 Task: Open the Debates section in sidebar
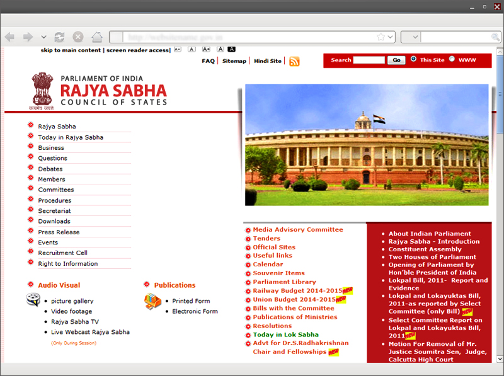point(50,168)
